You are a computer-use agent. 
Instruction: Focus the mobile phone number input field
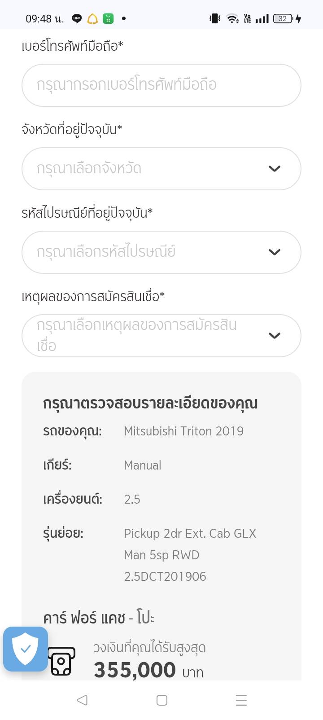[161, 85]
